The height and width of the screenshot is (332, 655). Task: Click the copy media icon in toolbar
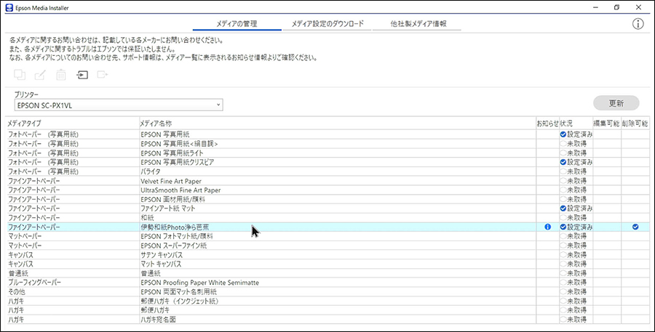pos(20,75)
